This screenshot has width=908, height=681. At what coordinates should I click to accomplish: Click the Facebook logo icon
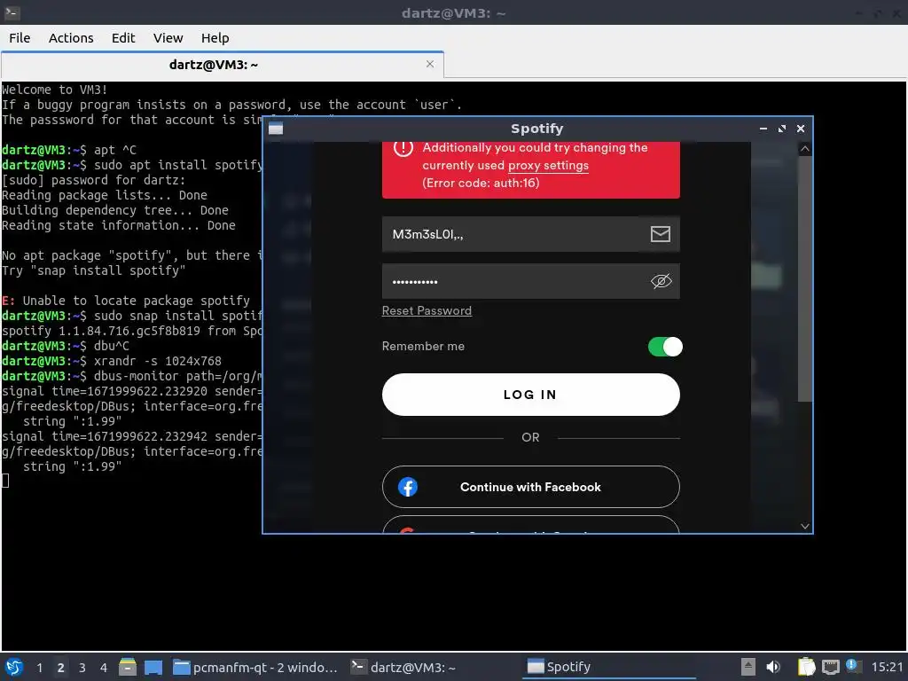(x=408, y=487)
